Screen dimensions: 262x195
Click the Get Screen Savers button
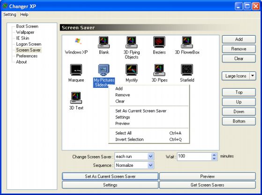207,185
